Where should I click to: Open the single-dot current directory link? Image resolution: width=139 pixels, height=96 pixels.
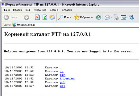tap(61, 68)
